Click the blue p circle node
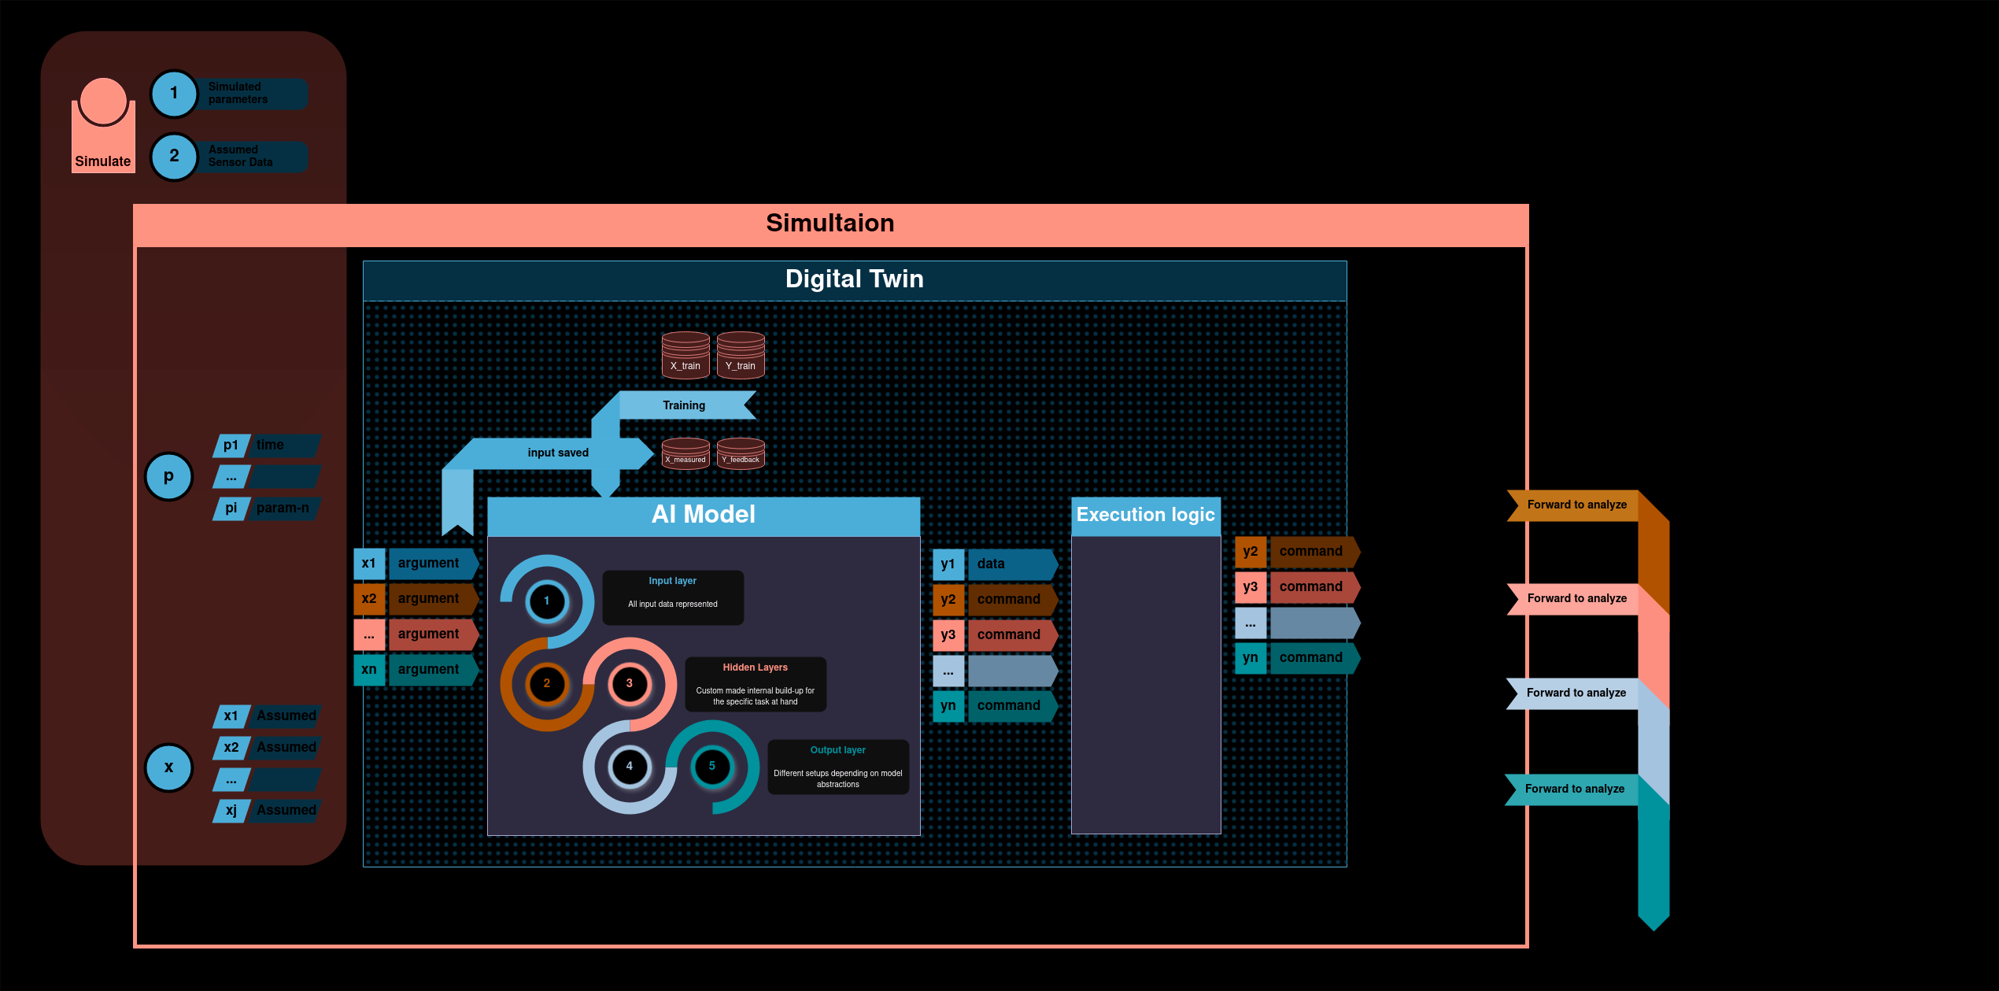Viewport: 1999px width, 991px height. [168, 476]
